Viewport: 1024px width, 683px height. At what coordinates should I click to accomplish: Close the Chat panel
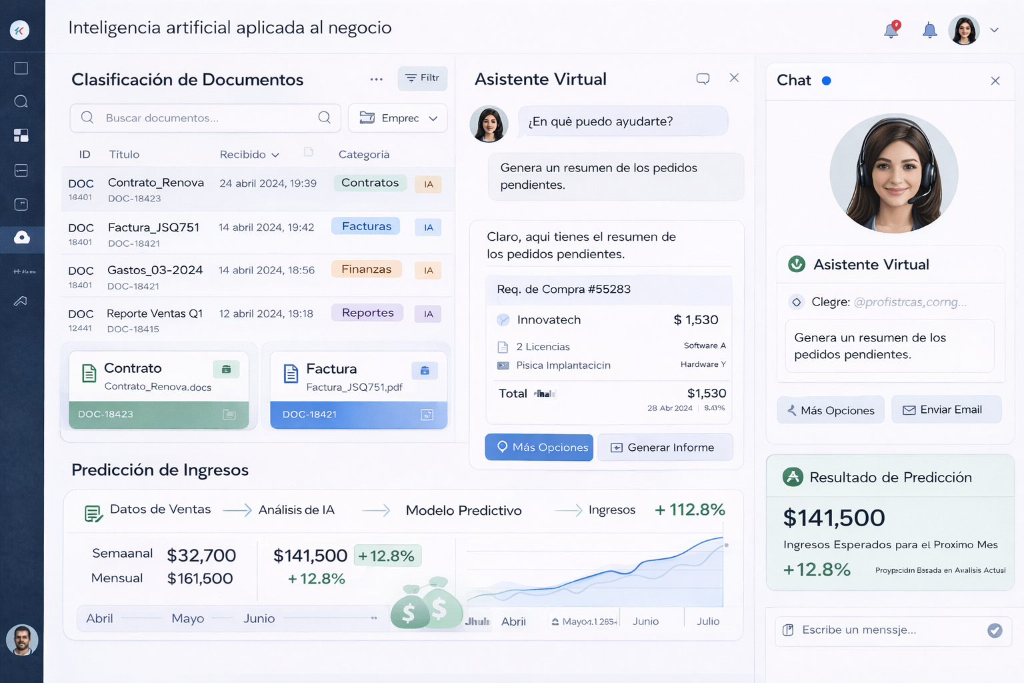995,80
